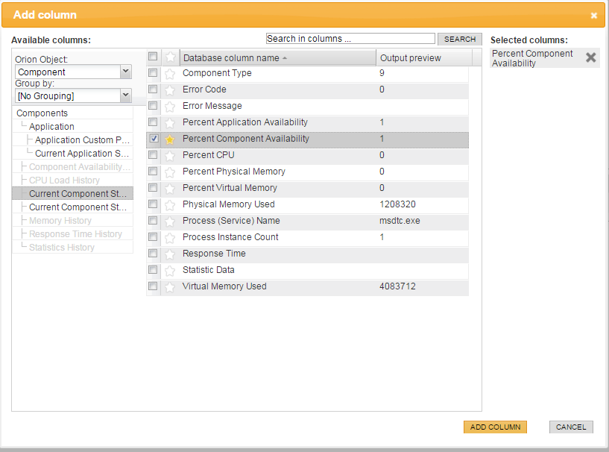Check the Response Time checkbox
This screenshot has height=452, width=609.
tap(153, 254)
